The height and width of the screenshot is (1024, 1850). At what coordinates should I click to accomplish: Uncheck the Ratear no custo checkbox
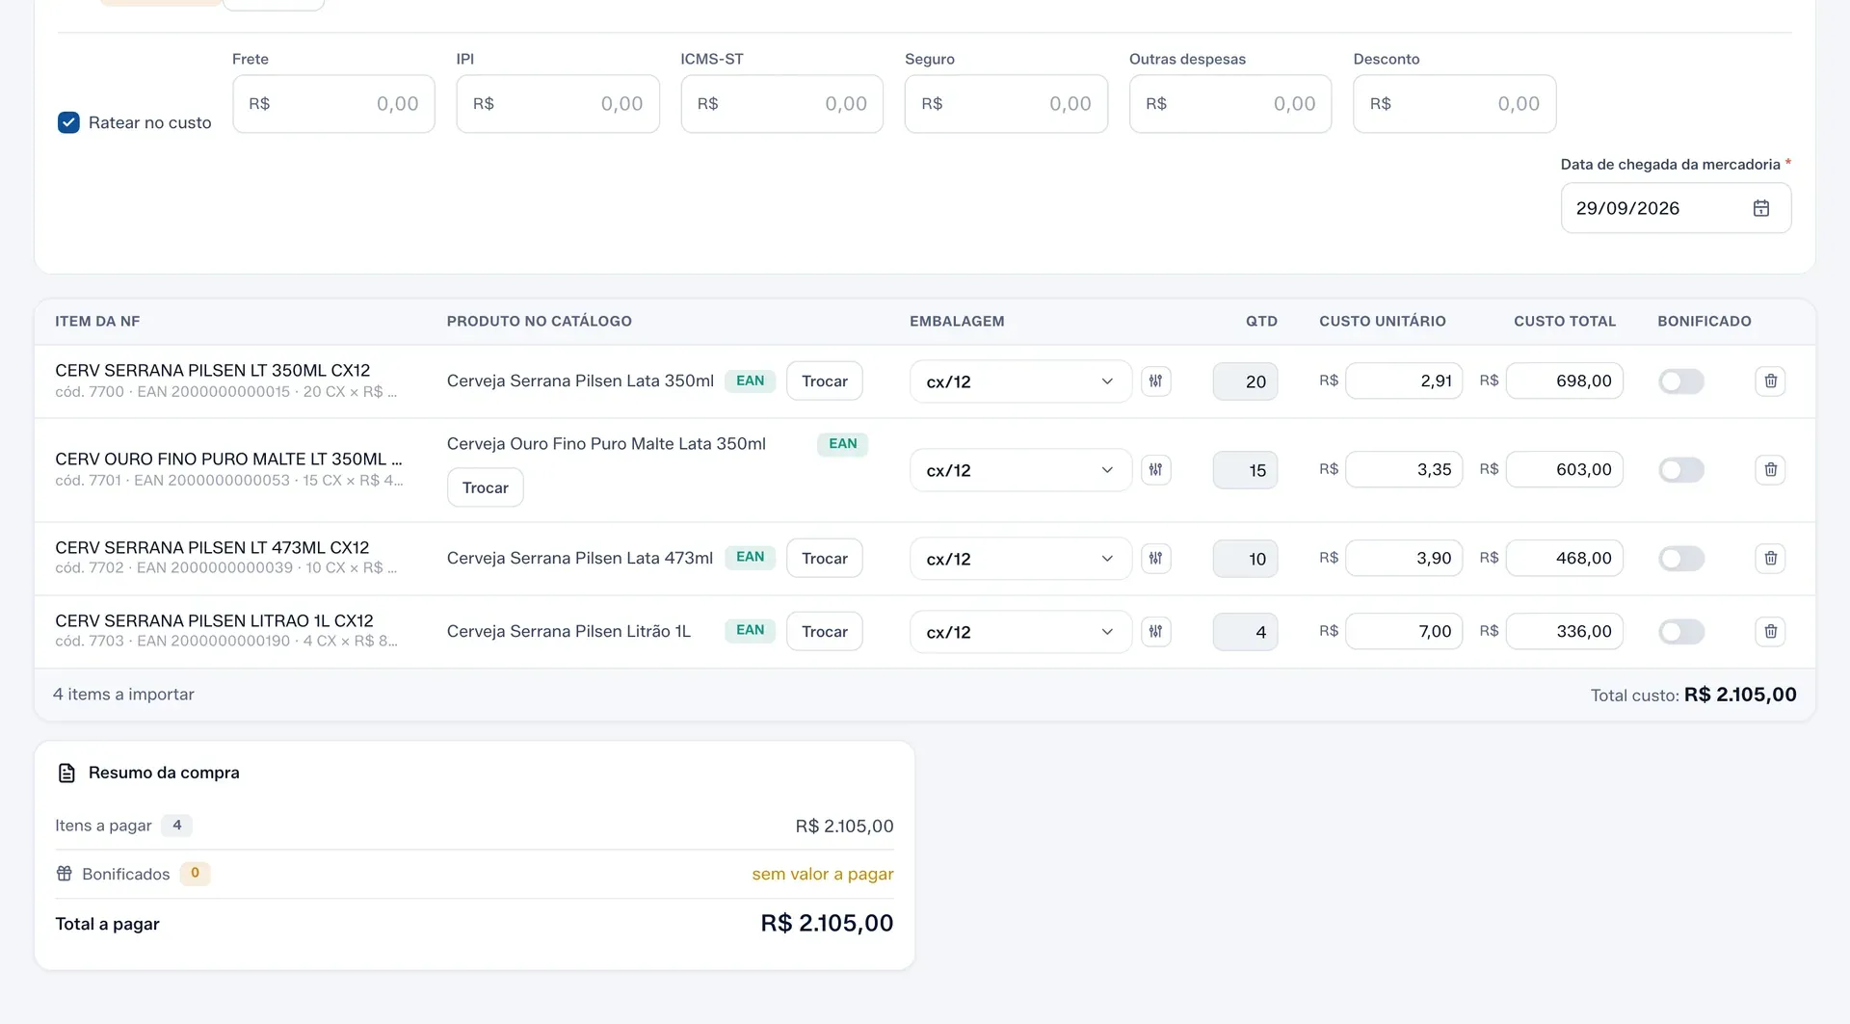[68, 122]
